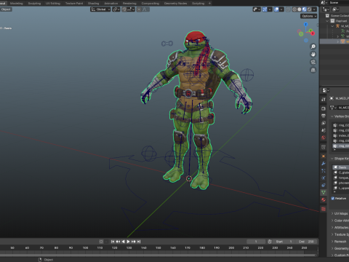Switch perspective/orthographic grid gizmo icon

(x=313, y=70)
